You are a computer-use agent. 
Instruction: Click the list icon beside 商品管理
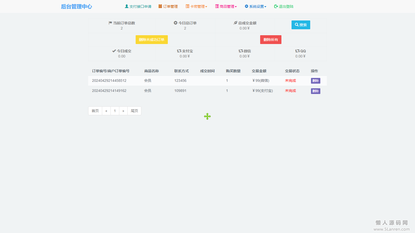[217, 6]
